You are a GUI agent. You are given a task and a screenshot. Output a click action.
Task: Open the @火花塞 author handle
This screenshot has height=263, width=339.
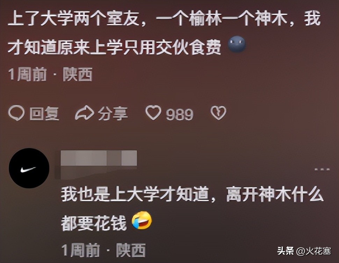(313, 251)
